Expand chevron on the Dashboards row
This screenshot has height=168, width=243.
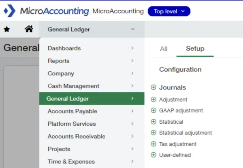click(x=132, y=48)
